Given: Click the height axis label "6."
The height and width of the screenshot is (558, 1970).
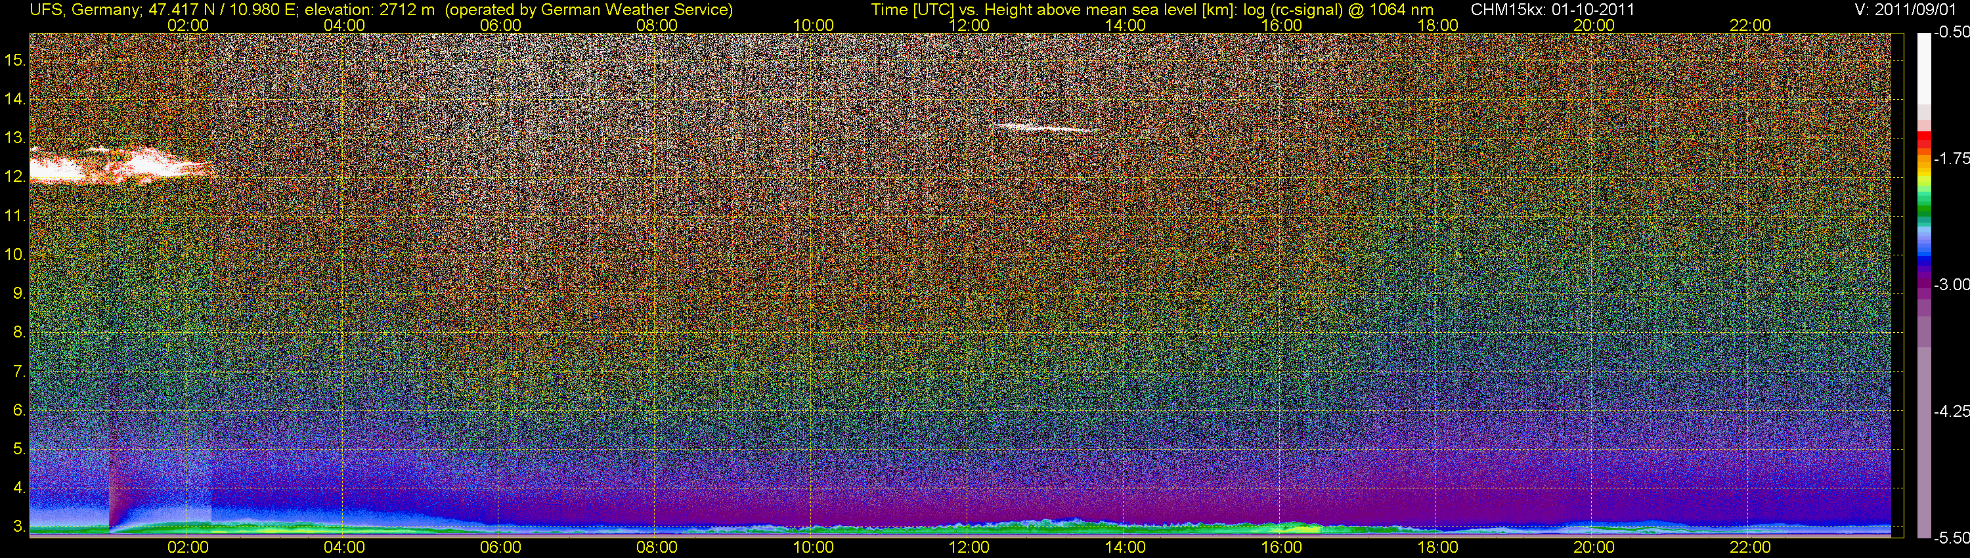Looking at the screenshot, I should coord(20,410).
